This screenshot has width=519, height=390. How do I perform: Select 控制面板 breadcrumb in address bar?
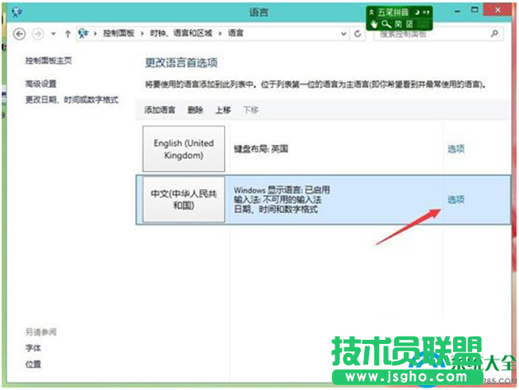click(119, 33)
